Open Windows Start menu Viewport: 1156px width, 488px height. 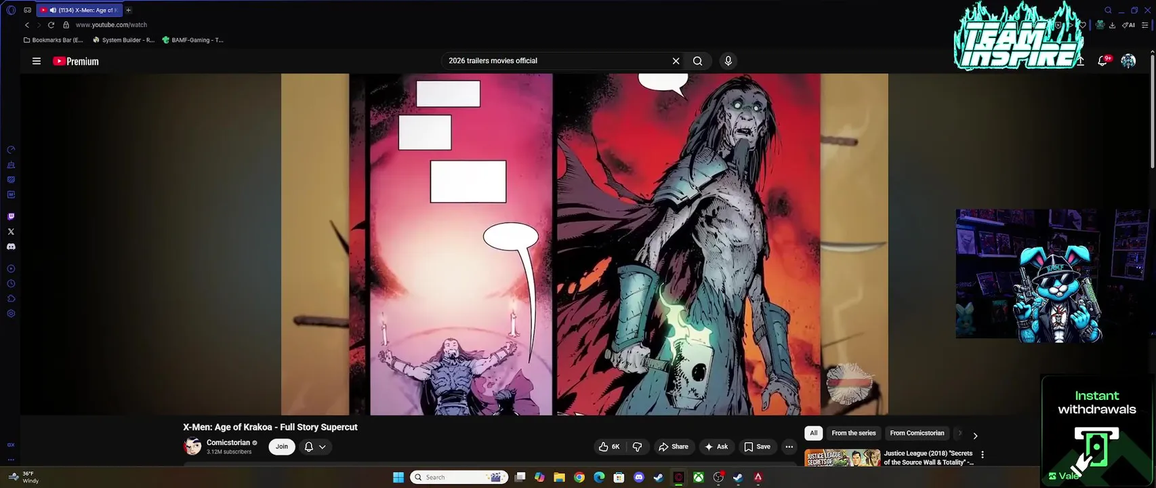(x=398, y=477)
